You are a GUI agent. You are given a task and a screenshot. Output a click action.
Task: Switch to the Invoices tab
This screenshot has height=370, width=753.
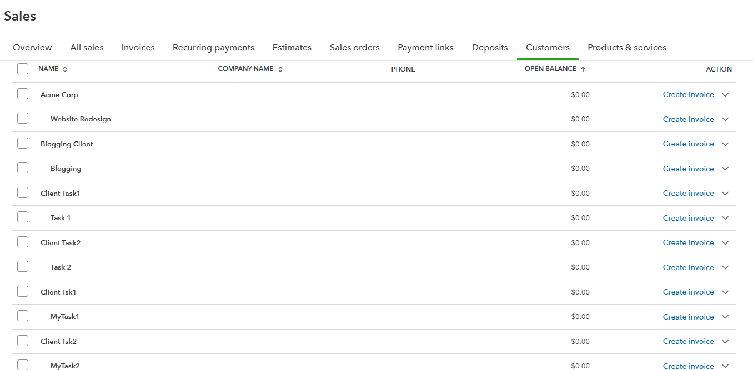(x=138, y=48)
